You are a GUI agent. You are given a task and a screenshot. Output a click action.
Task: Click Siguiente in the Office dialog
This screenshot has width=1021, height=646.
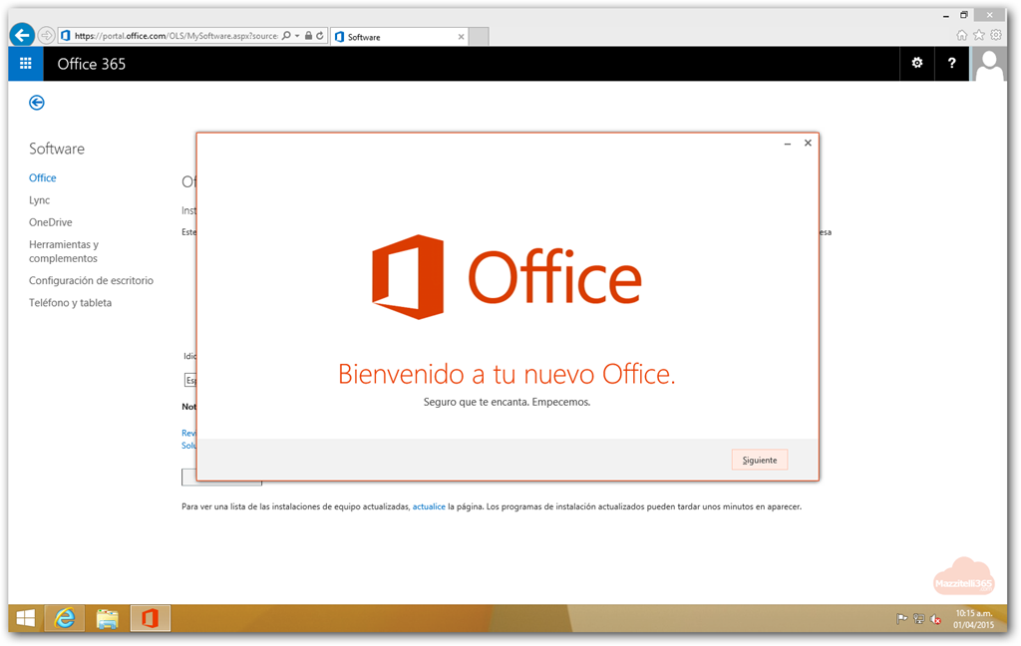click(x=759, y=460)
